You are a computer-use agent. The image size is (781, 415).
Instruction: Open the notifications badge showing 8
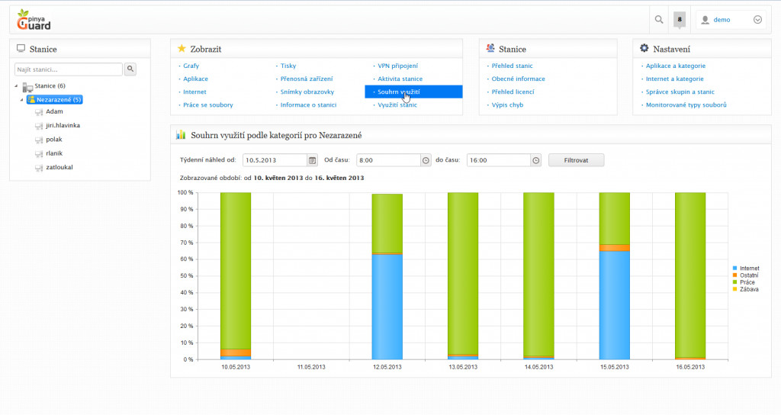(680, 19)
